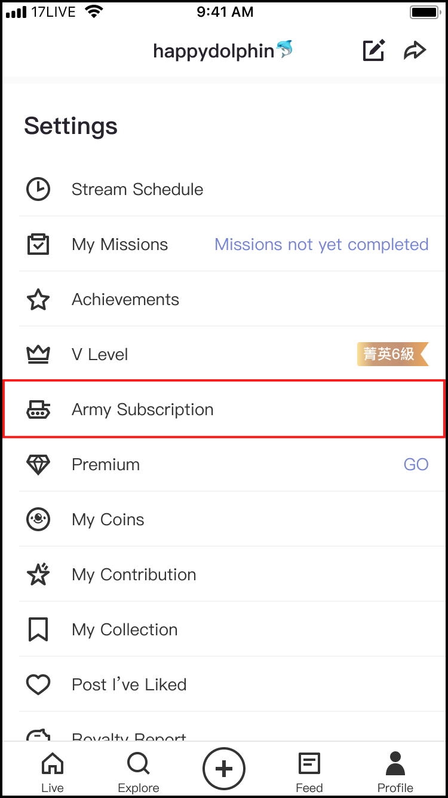
Task: Tap the My Collection bookmark icon
Action: point(38,630)
